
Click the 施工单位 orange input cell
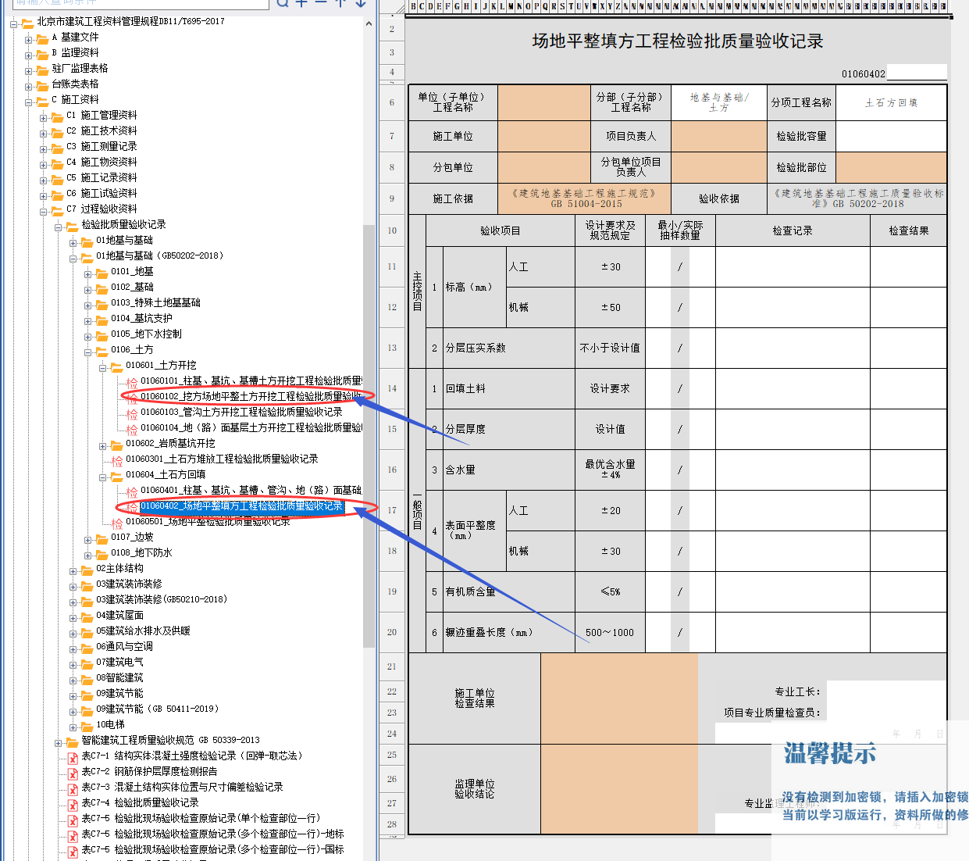tap(544, 136)
